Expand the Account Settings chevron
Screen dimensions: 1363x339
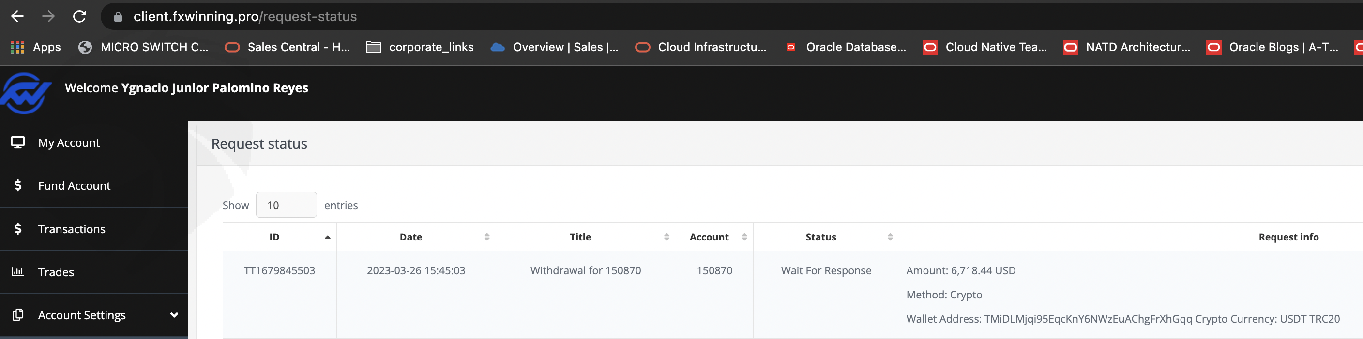coord(174,315)
